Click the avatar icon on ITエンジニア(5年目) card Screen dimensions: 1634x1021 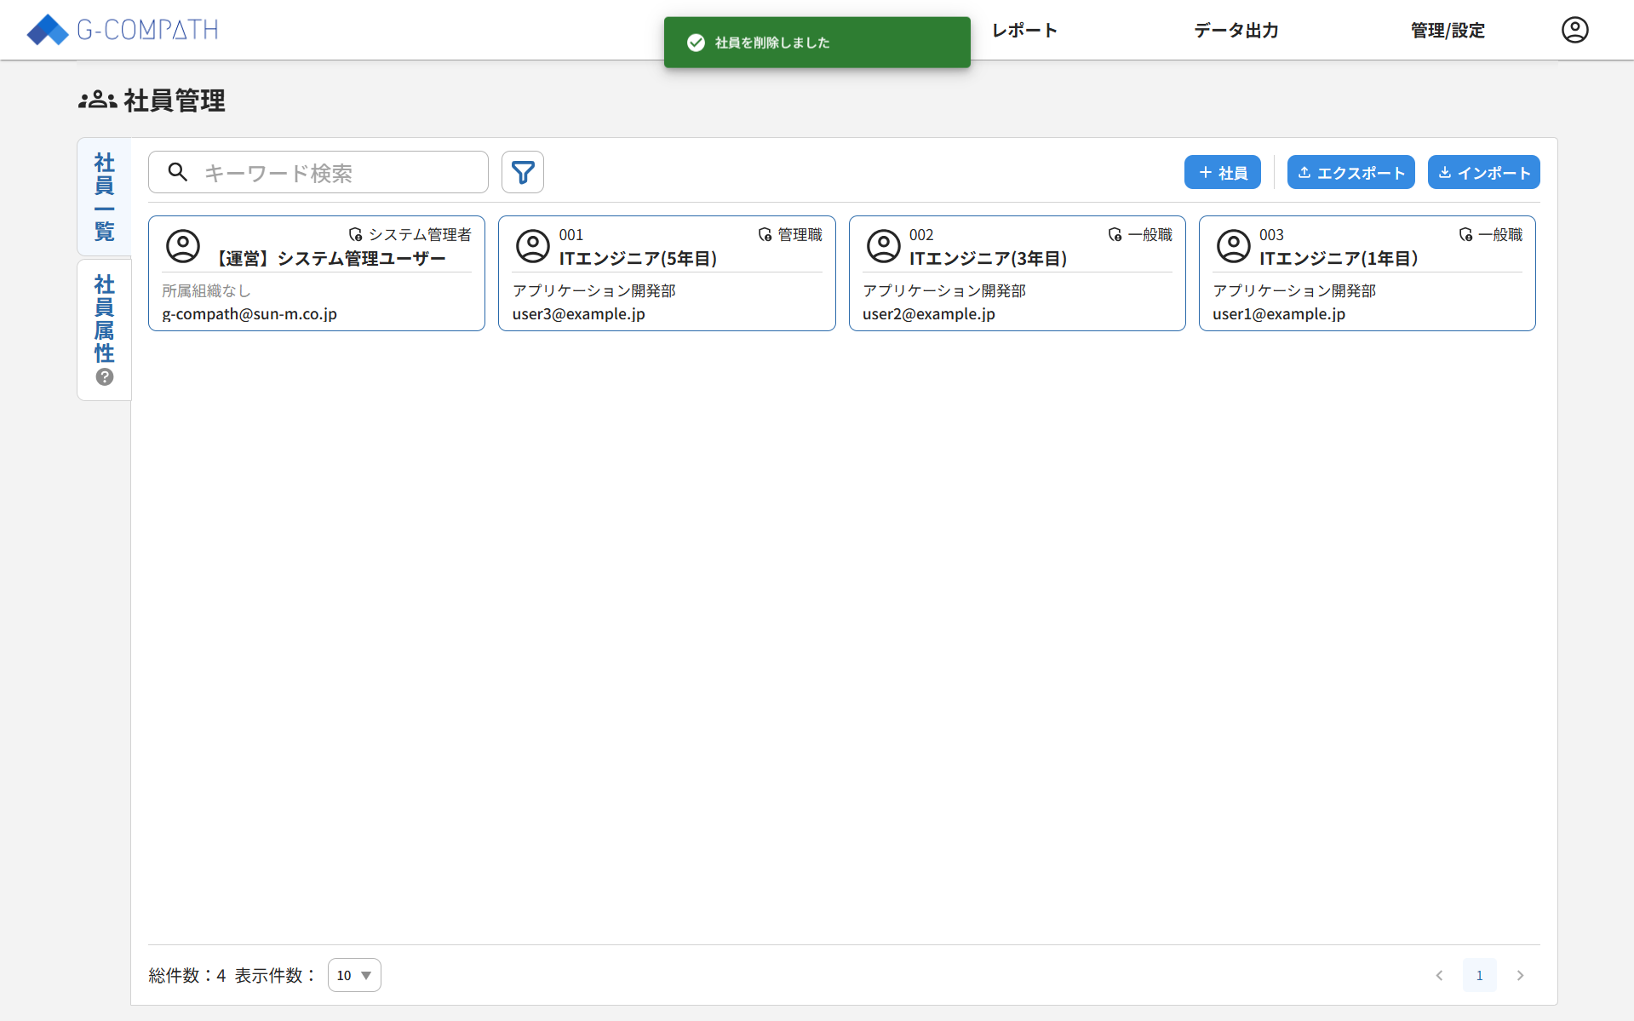tap(533, 246)
